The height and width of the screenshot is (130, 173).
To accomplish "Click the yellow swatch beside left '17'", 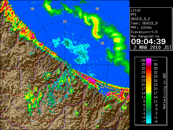I will (149, 89).
